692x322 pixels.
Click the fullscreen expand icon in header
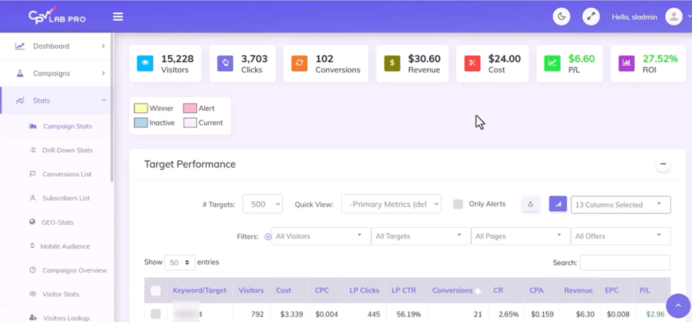pyautogui.click(x=591, y=17)
